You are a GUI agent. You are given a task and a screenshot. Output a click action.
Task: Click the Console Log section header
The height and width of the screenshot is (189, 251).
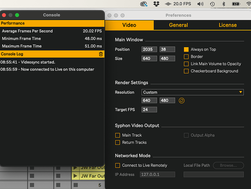click(52, 54)
